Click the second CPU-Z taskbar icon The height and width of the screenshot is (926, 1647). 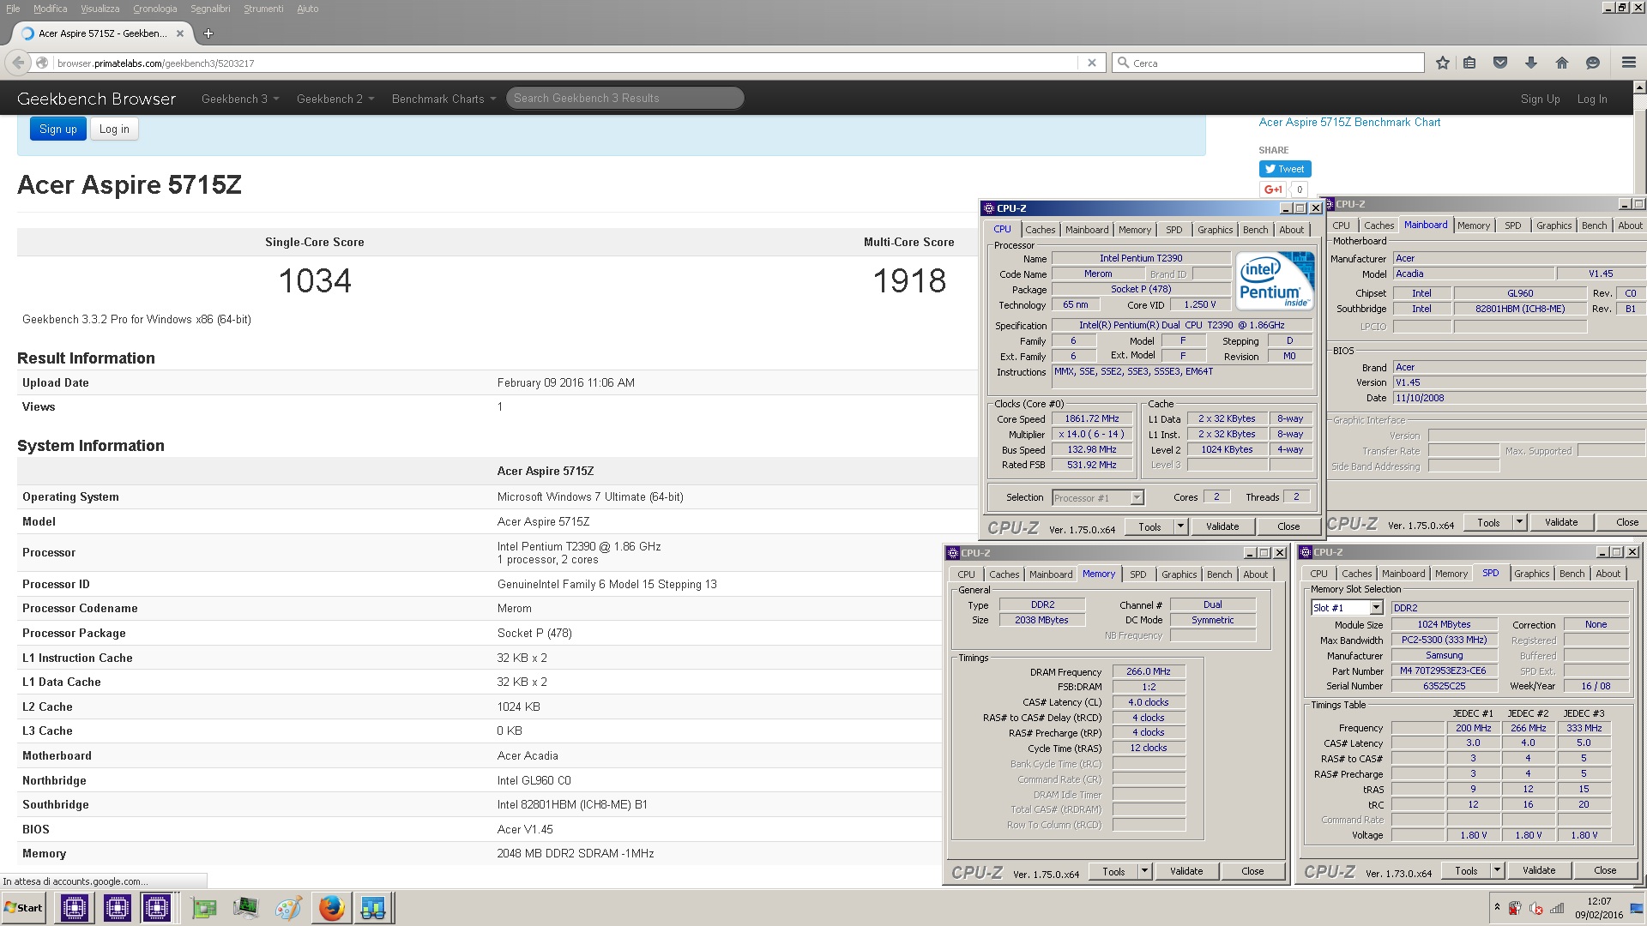tap(117, 907)
